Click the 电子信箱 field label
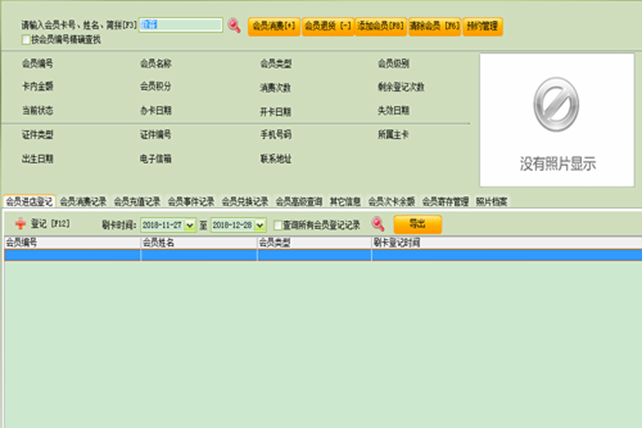Image resolution: width=642 pixels, height=428 pixels. 156,159
